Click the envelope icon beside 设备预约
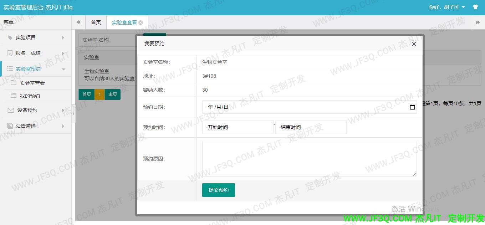The image size is (485, 225). 11,110
